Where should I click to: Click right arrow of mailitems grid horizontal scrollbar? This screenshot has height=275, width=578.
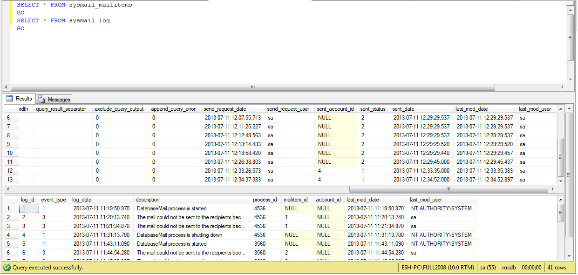(553, 189)
